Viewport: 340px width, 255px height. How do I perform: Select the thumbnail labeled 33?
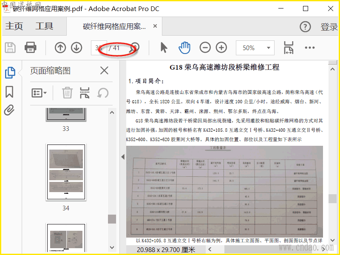click(66, 114)
